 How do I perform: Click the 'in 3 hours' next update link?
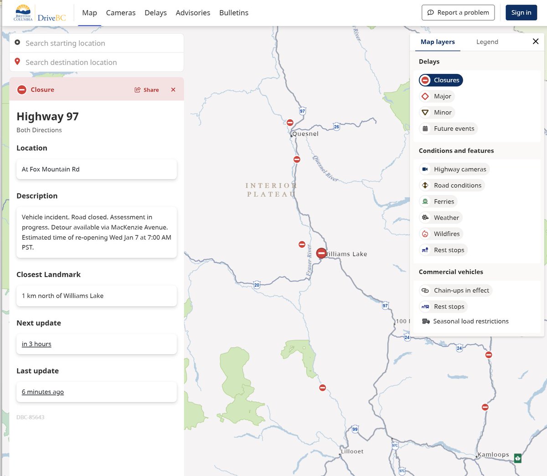coord(36,344)
